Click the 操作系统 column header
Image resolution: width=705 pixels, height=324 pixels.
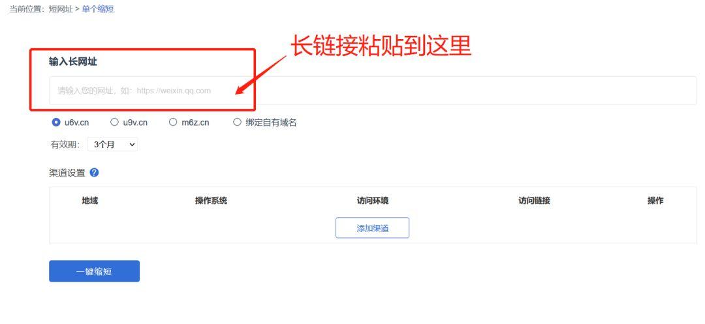coord(211,201)
